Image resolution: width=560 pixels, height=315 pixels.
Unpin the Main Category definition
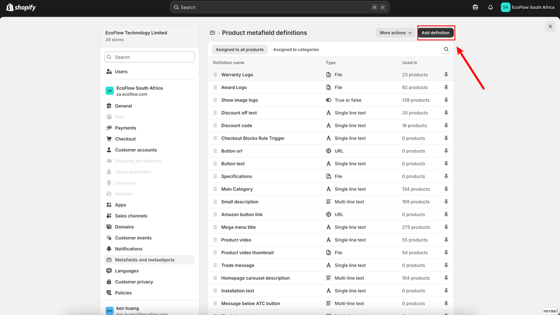[446, 189]
